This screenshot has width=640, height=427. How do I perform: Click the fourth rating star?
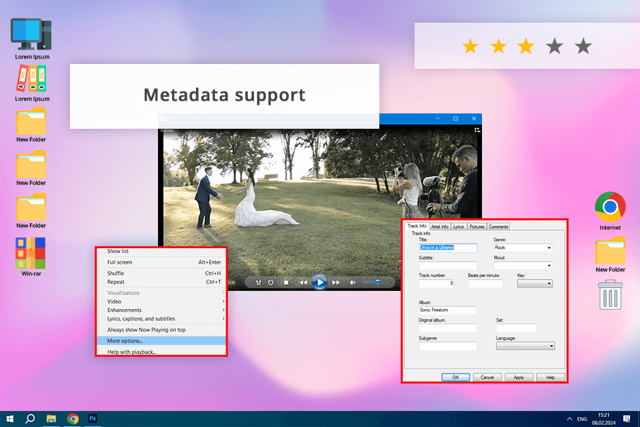554,46
